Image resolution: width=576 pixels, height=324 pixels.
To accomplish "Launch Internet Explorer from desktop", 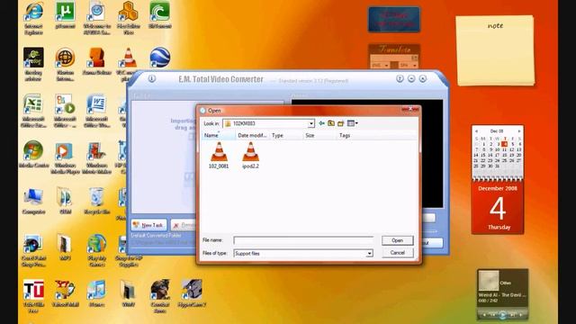I will coord(33,19).
